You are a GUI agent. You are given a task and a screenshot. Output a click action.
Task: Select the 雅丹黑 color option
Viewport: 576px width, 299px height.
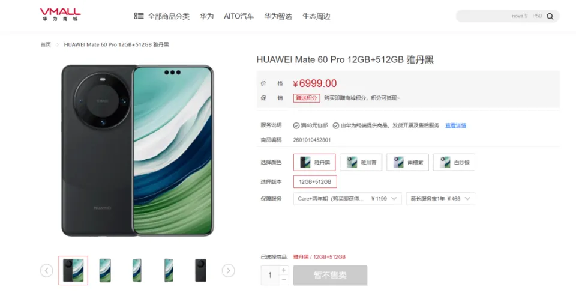(x=314, y=162)
